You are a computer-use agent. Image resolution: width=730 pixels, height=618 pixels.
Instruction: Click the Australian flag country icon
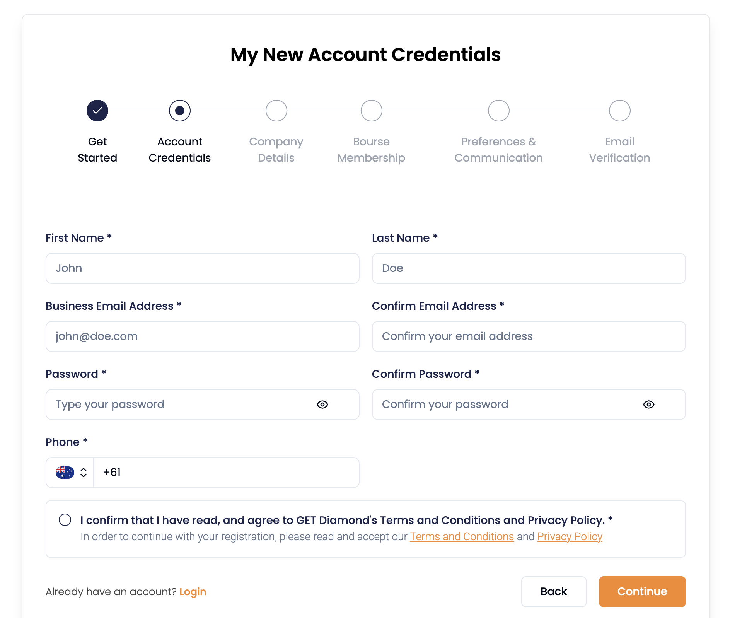[65, 473]
